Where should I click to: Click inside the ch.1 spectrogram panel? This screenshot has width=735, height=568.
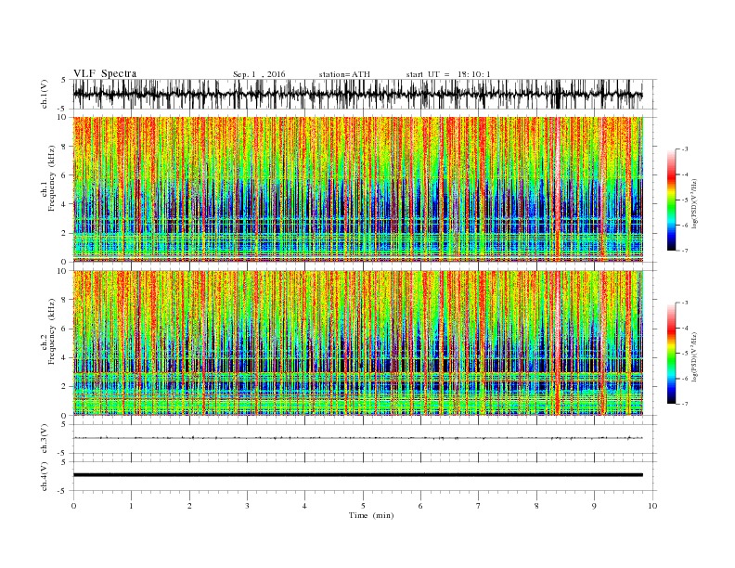(357, 189)
